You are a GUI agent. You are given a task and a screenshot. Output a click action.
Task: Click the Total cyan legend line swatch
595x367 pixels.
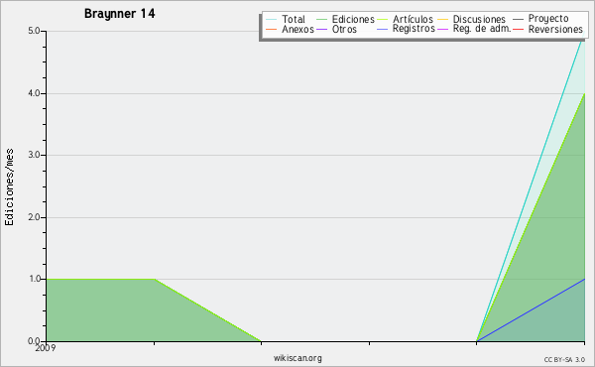[x=272, y=19]
